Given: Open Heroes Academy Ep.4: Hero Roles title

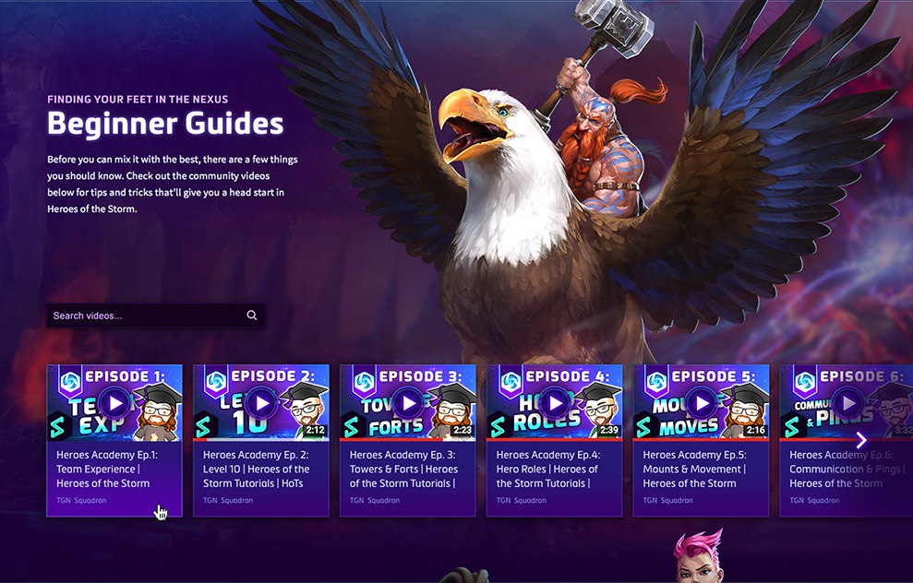Looking at the screenshot, I should pyautogui.click(x=548, y=469).
